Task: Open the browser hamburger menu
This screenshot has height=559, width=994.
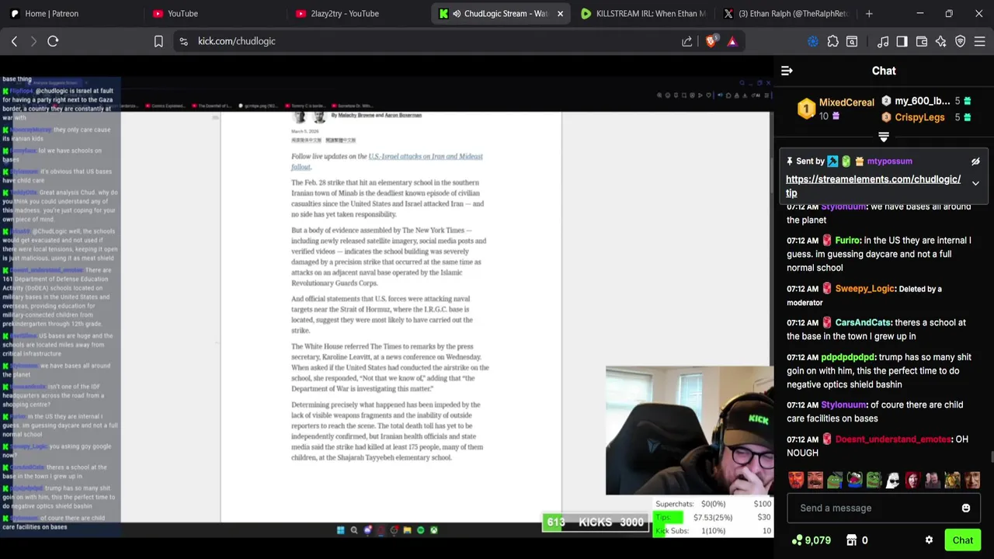Action: pyautogui.click(x=980, y=41)
